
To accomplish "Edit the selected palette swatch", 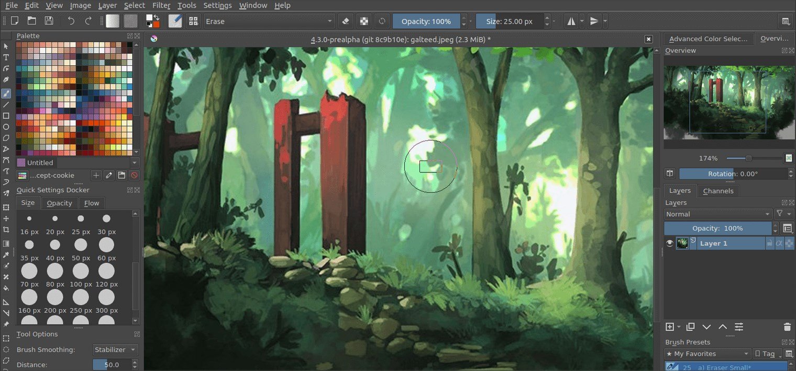I will (109, 175).
